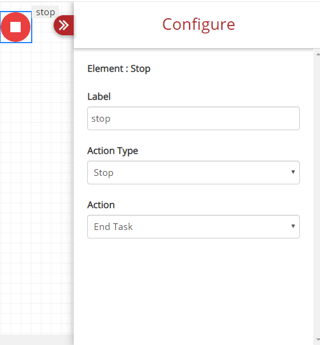The width and height of the screenshot is (320, 345).
Task: Click the "Element : Stop" text
Action: (x=119, y=69)
